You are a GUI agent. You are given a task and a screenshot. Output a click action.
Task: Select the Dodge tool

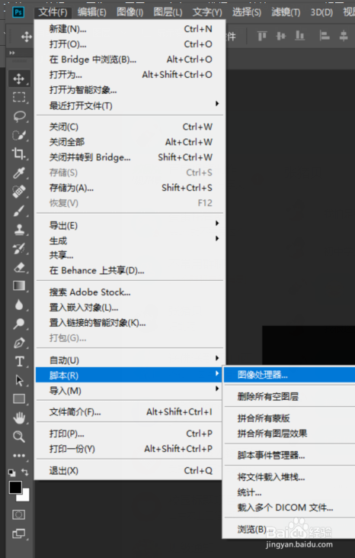pos(19,324)
